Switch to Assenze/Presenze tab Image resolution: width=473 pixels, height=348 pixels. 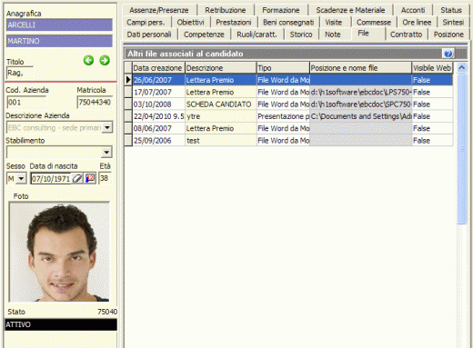[159, 10]
